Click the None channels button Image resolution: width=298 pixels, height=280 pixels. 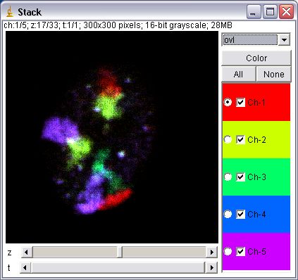click(x=274, y=74)
